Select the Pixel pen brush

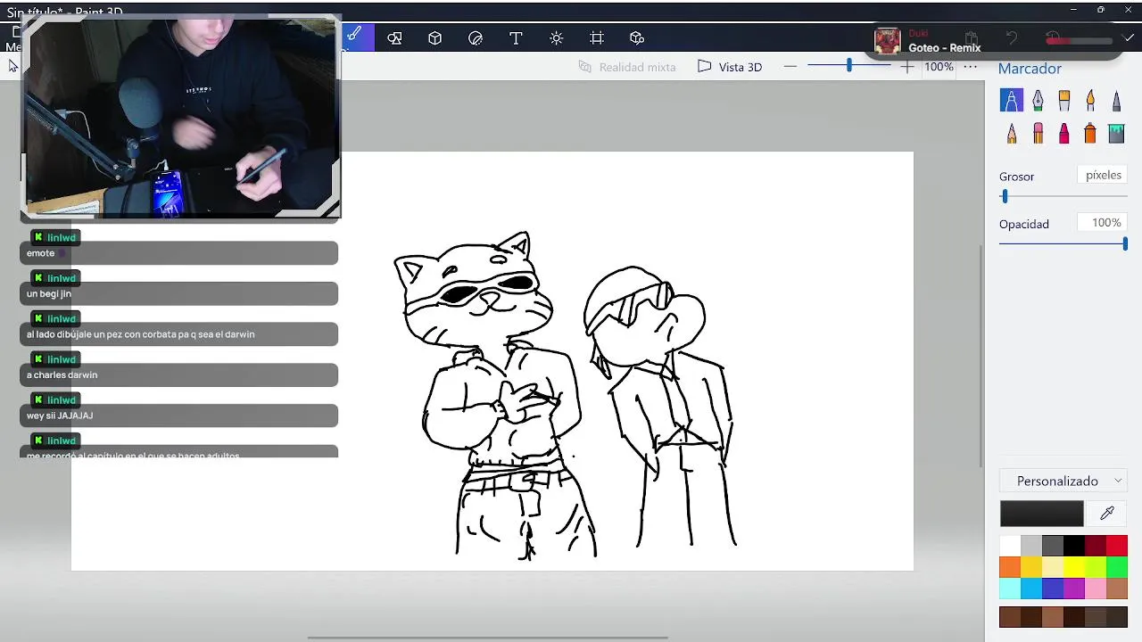pos(1116,101)
